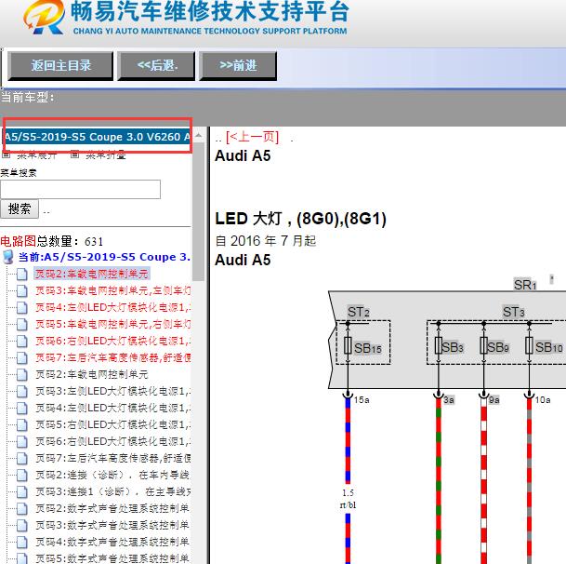566x564 pixels.
Task: Click the left panel scrollbar thumb
Action: click(x=199, y=211)
